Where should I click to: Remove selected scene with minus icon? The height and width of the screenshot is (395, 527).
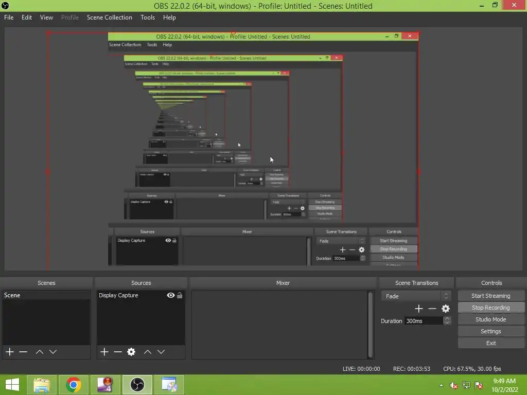[x=23, y=352]
